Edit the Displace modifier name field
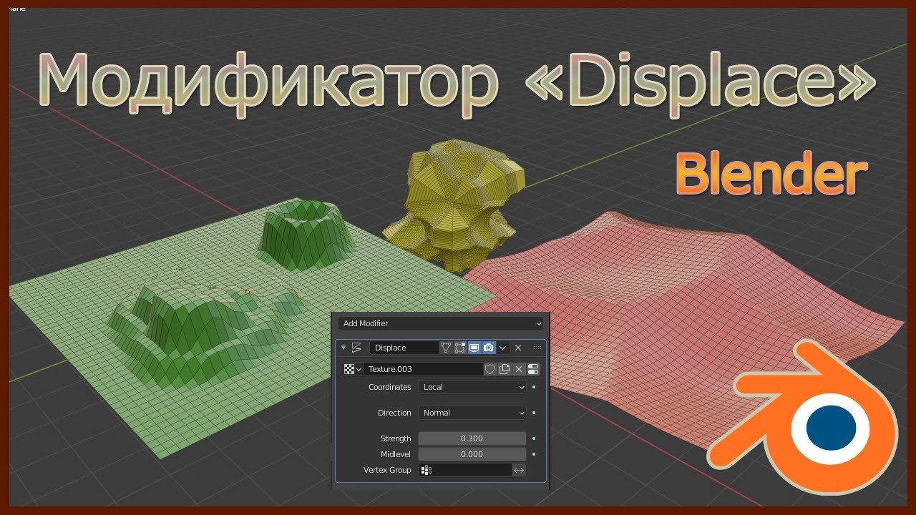916x515 pixels. (x=404, y=348)
